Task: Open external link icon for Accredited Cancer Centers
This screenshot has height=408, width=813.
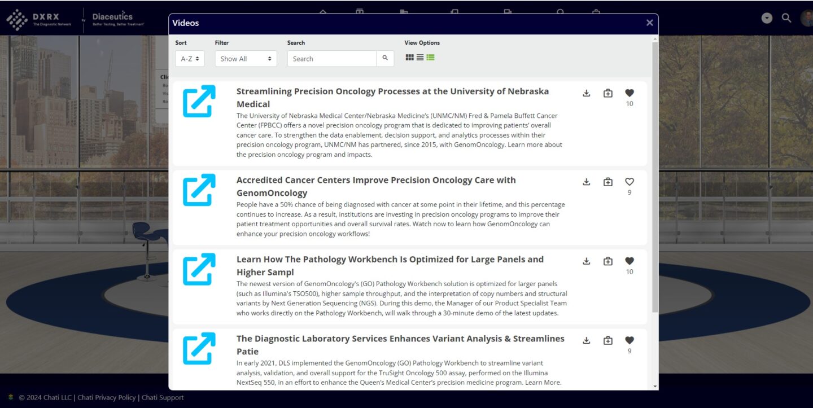Action: coord(199,190)
